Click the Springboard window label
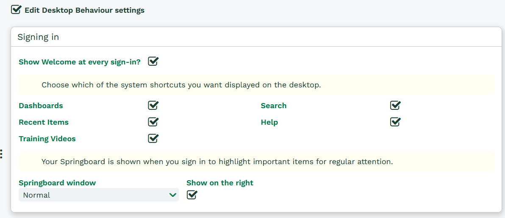505x218 pixels. tap(57, 183)
